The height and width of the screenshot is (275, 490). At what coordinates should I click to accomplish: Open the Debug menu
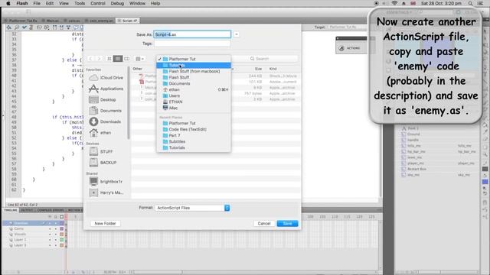point(117,3)
